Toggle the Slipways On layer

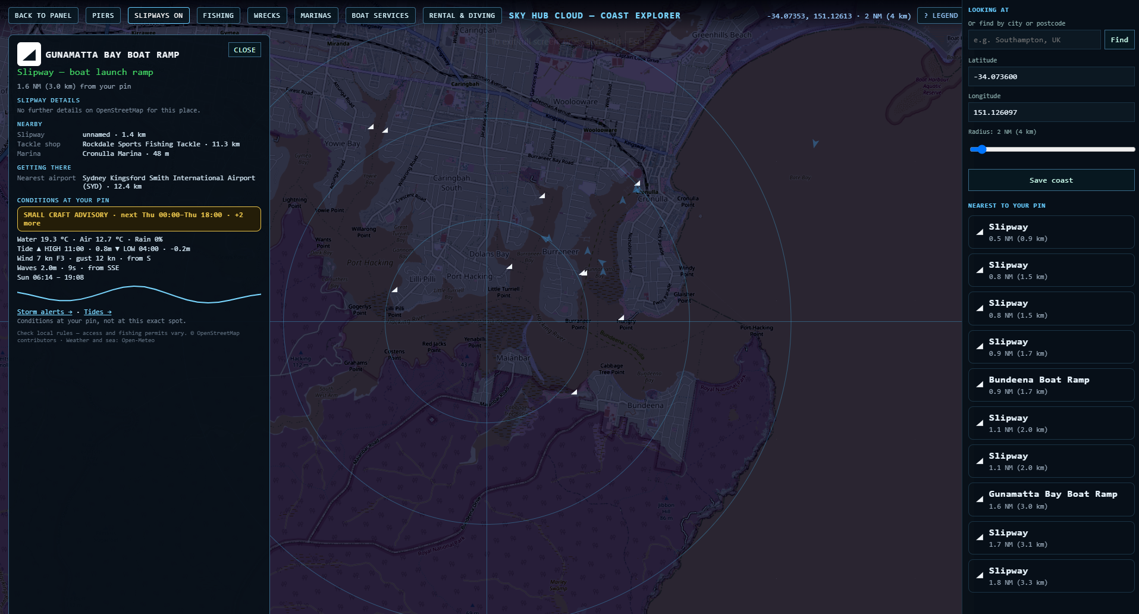pos(158,15)
